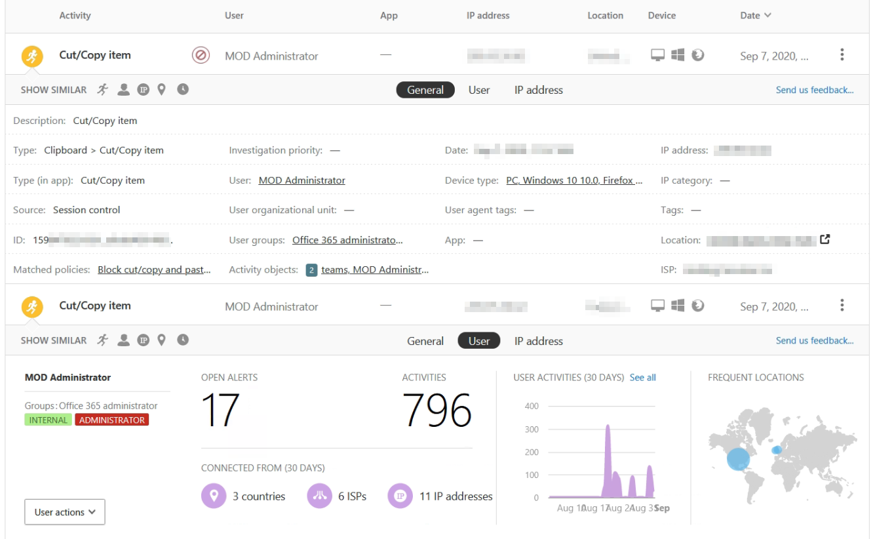Click the User column header

pyautogui.click(x=234, y=16)
